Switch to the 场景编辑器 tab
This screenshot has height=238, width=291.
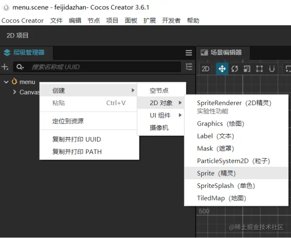[x=223, y=53]
